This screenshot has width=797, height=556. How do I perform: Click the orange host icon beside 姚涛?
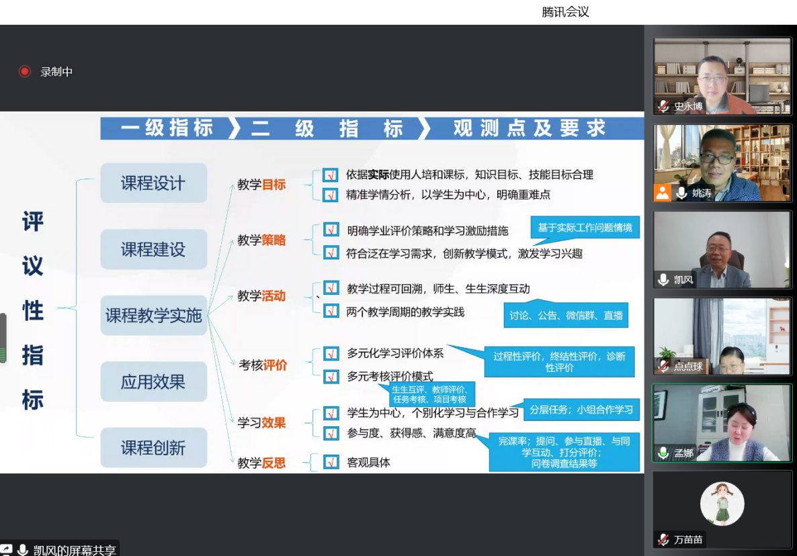coord(663,193)
